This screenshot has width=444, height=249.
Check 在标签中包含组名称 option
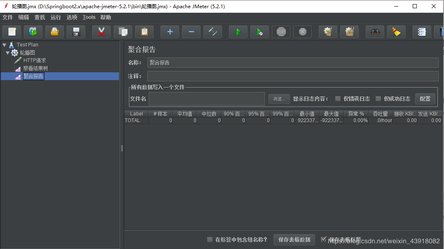(210, 240)
